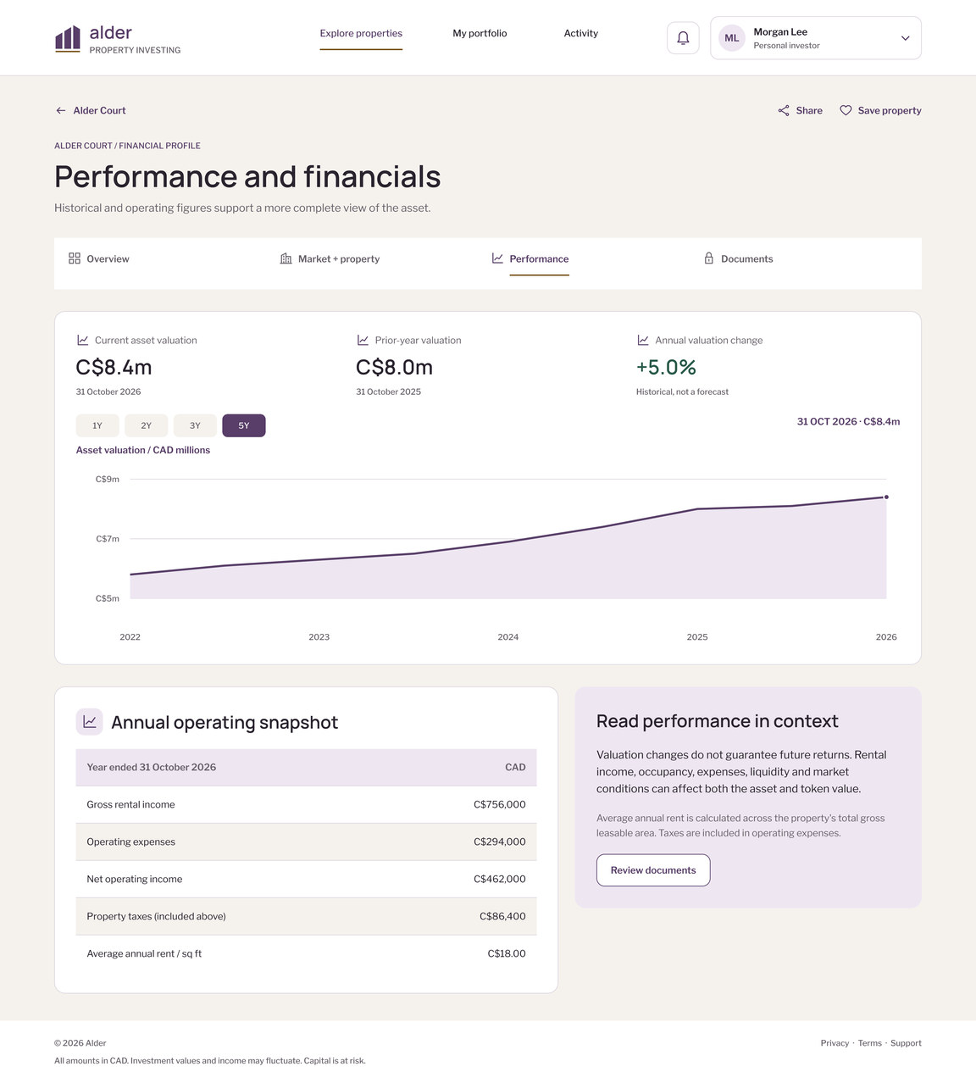The image size is (976, 1083).
Task: Click the Average annual rent / sq ft row
Action: [x=306, y=953]
